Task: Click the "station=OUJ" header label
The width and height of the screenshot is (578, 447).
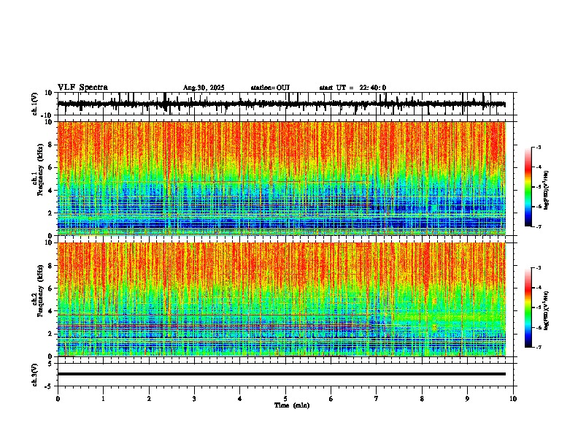Action: [x=270, y=88]
